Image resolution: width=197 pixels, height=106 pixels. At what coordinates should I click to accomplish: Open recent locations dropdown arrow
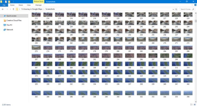pyautogui.click(x=10, y=9)
